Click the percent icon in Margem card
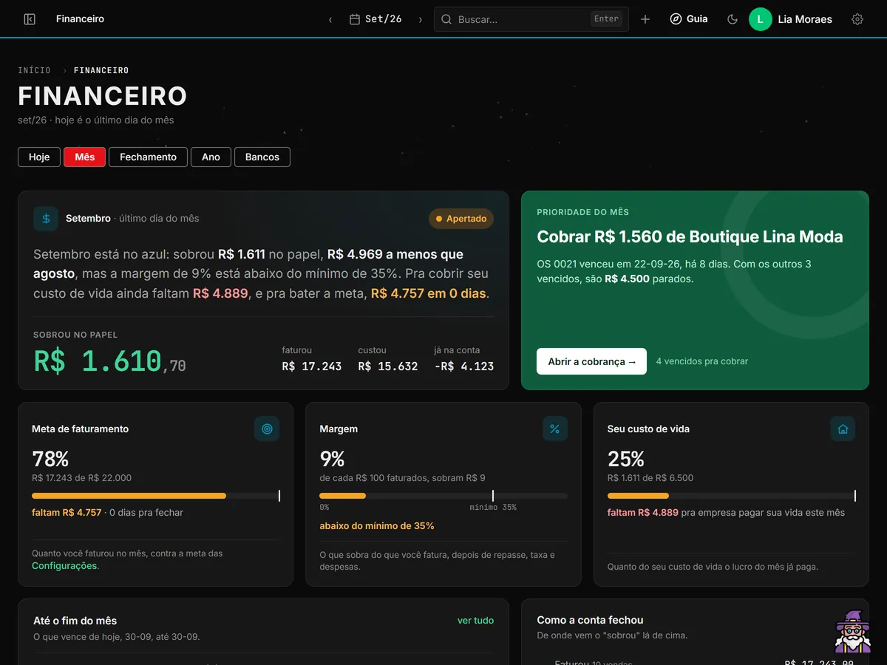This screenshot has height=665, width=887. [555, 429]
